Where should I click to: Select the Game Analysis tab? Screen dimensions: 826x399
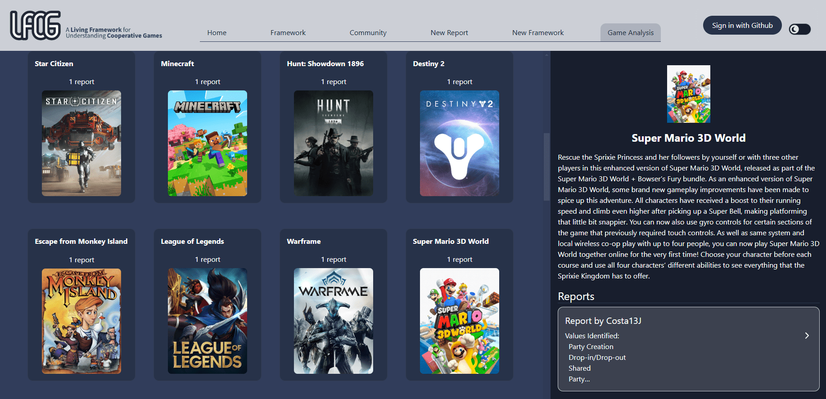(630, 33)
